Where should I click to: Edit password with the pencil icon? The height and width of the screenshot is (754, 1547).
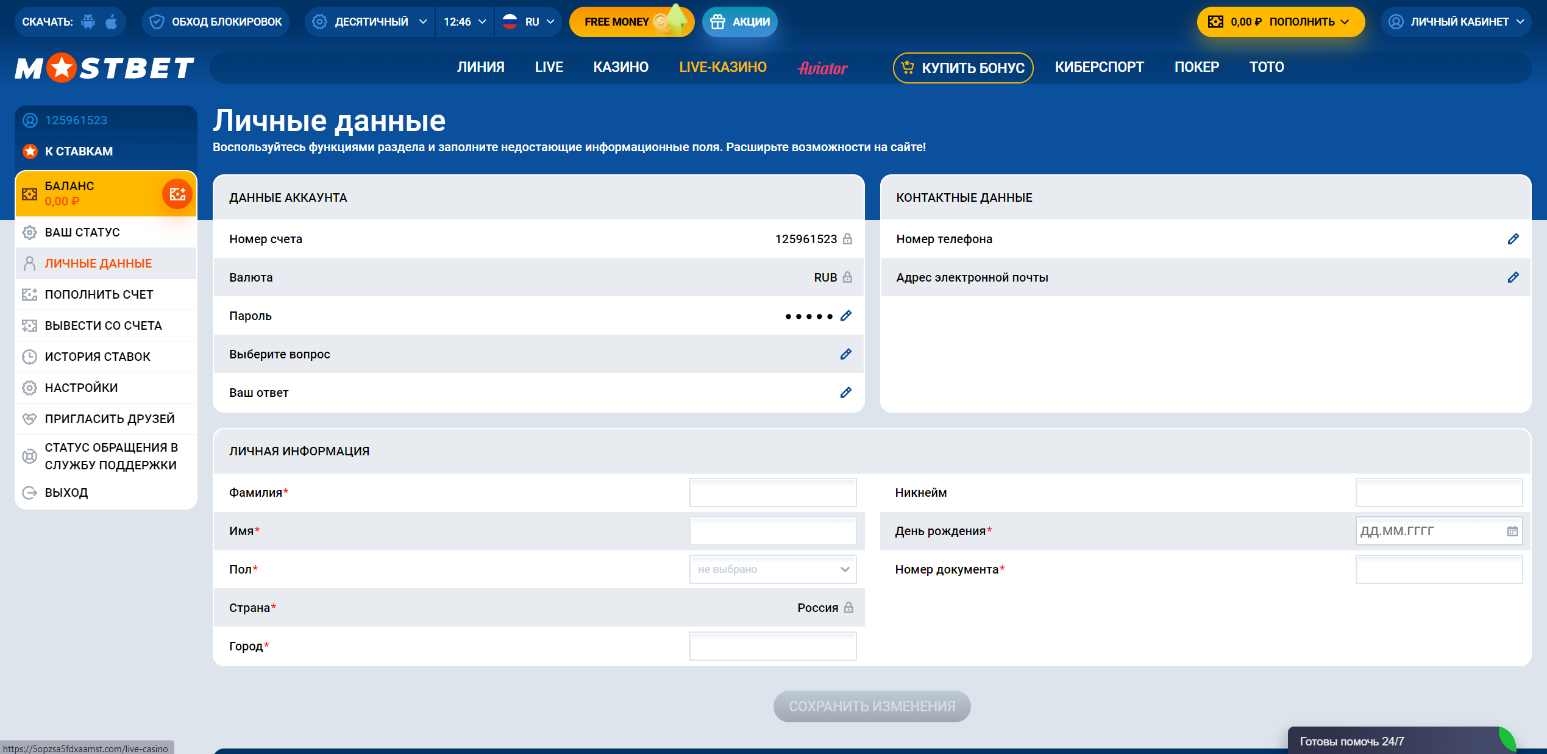coord(846,316)
